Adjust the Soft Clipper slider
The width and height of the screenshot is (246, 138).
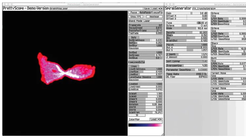[187, 61]
